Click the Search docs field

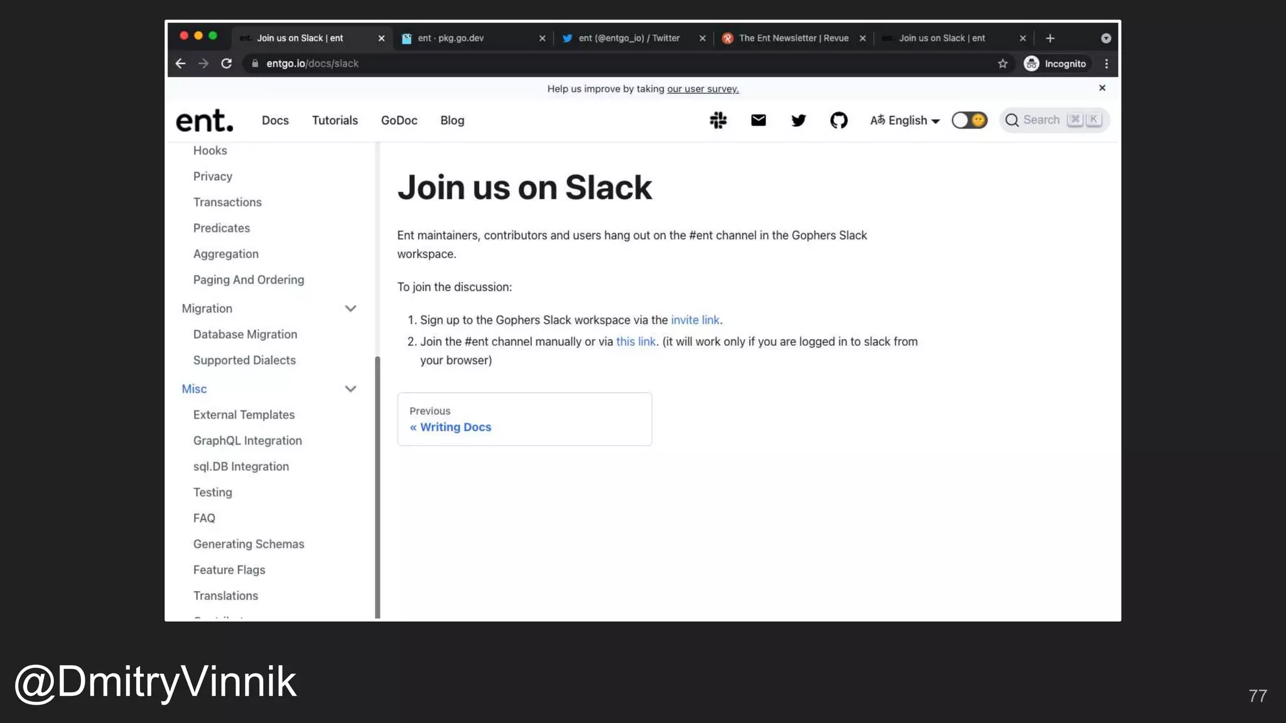(x=1041, y=120)
